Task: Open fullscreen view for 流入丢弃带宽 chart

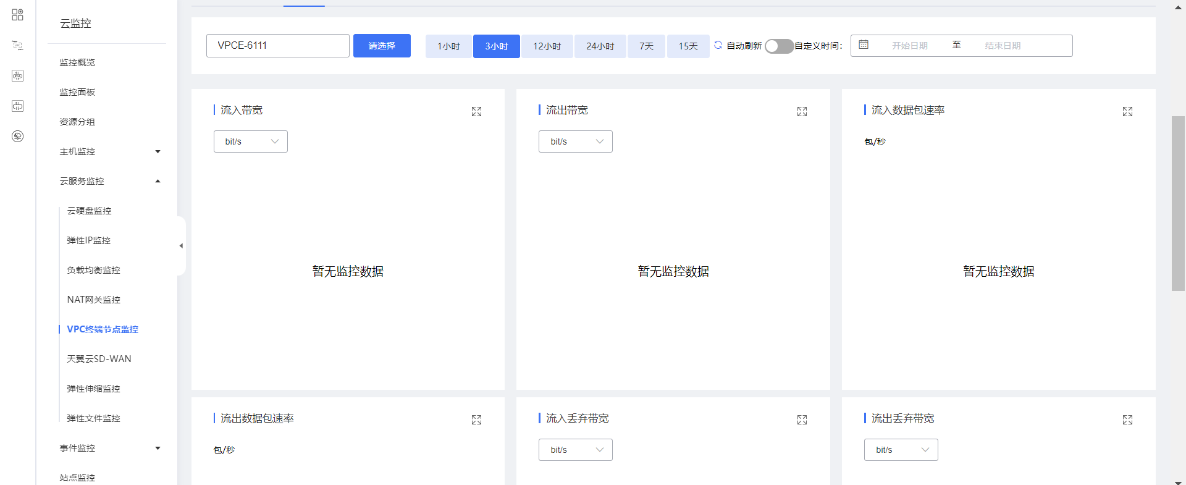Action: pyautogui.click(x=802, y=420)
